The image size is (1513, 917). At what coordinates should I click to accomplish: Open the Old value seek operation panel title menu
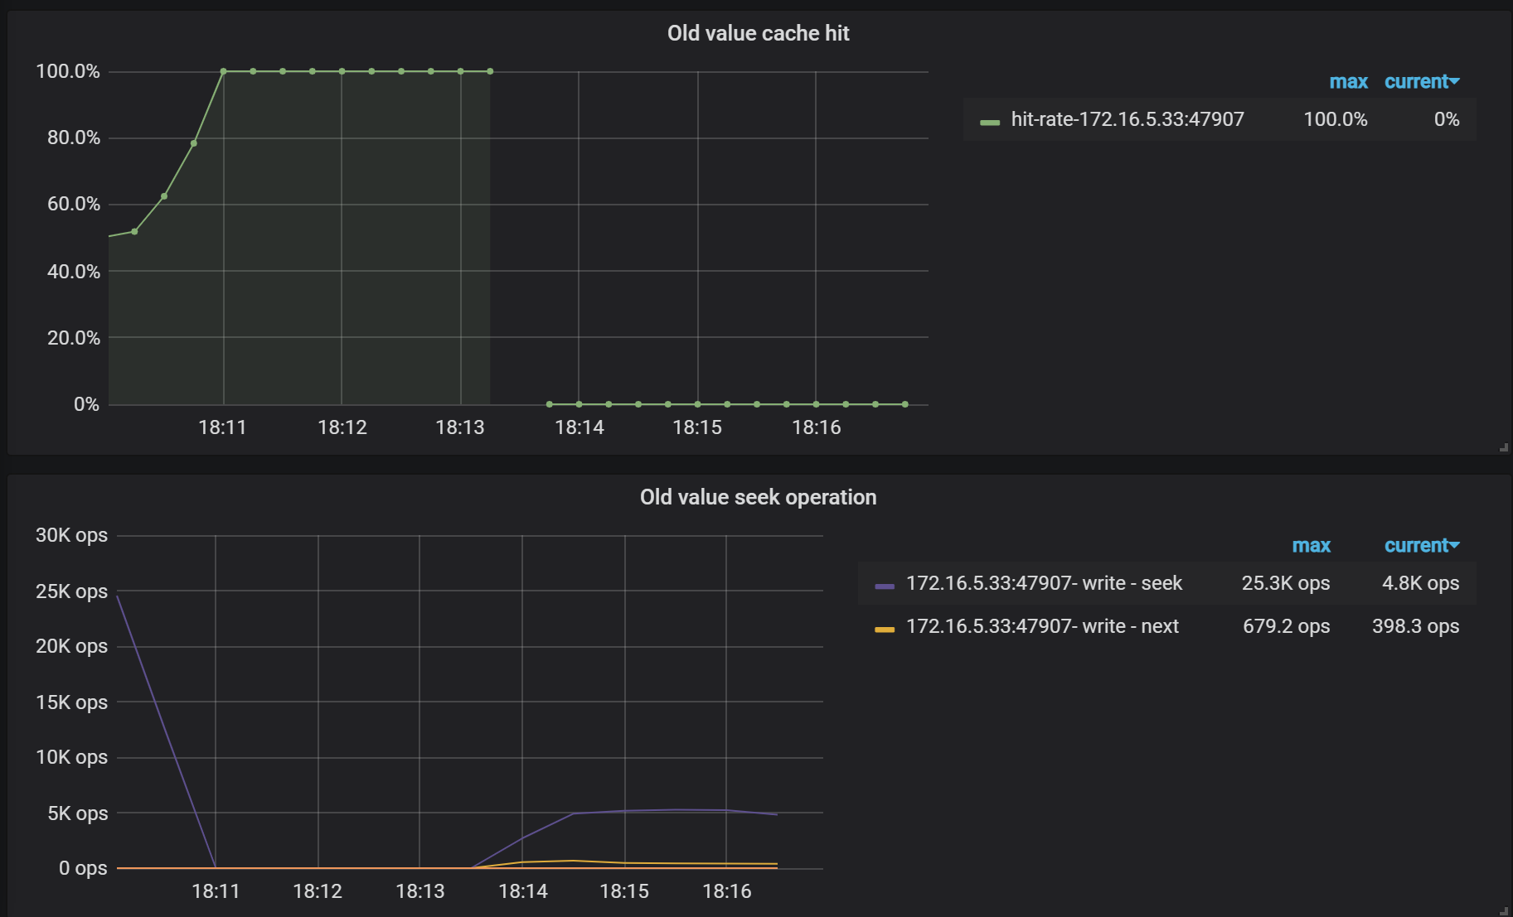[x=758, y=497]
